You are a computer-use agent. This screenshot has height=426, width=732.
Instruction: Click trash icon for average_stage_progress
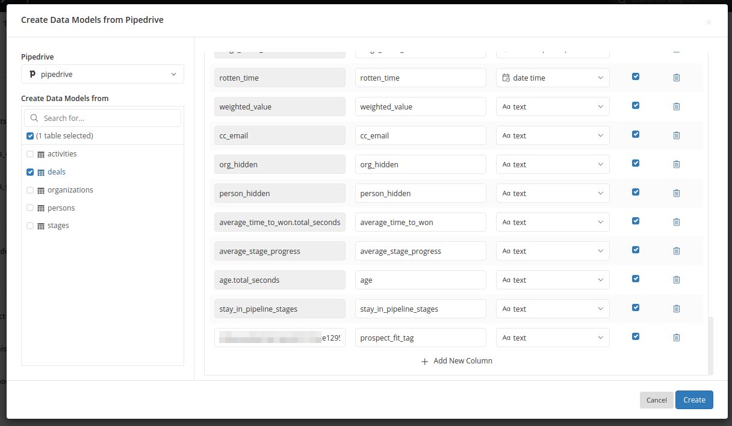[x=676, y=251]
